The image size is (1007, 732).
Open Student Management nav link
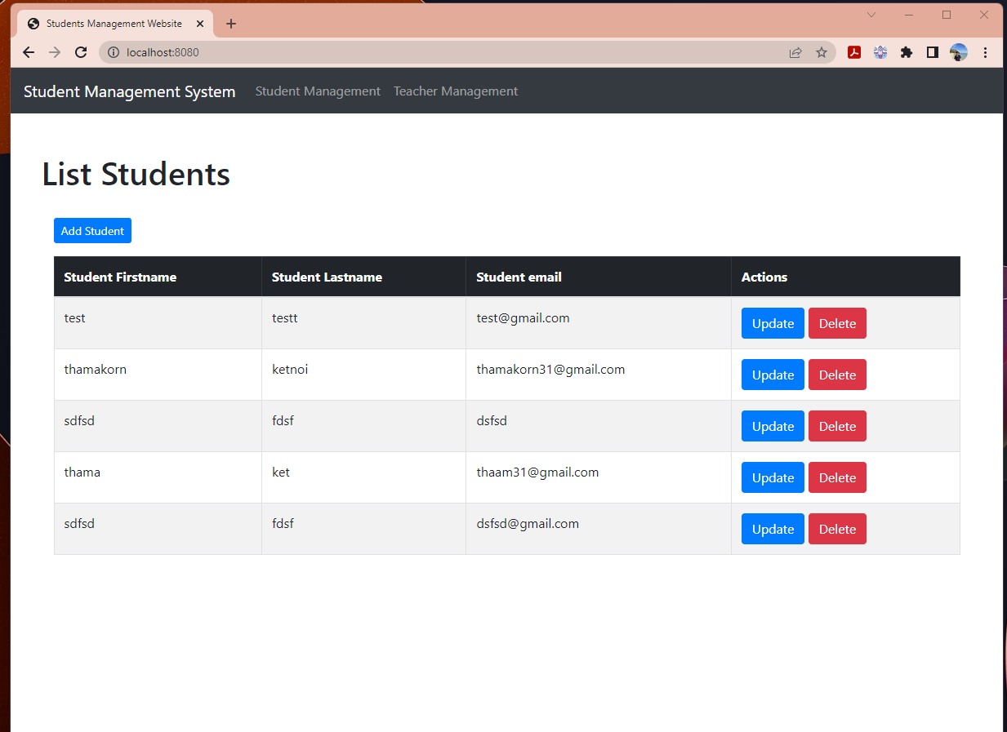[x=318, y=91]
